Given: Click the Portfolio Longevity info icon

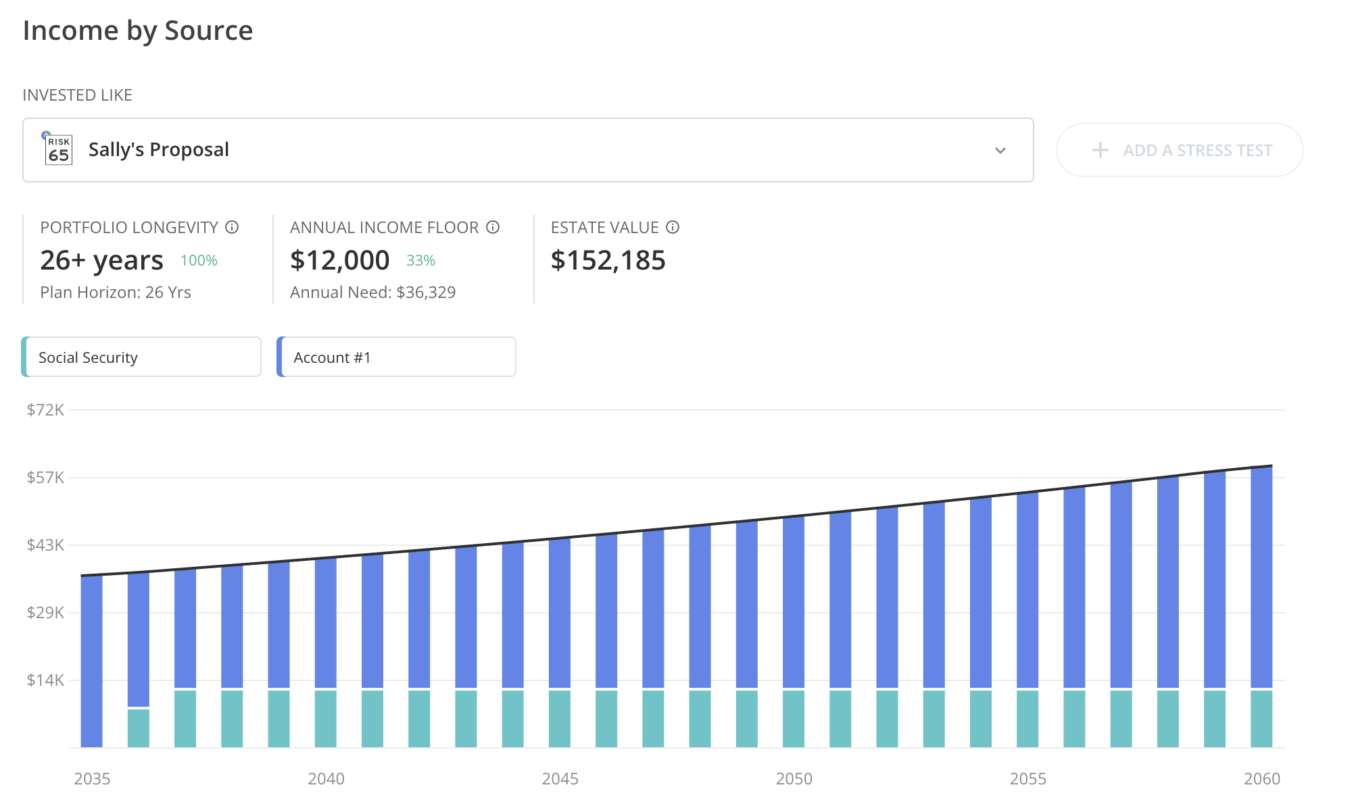Looking at the screenshot, I should 232,227.
